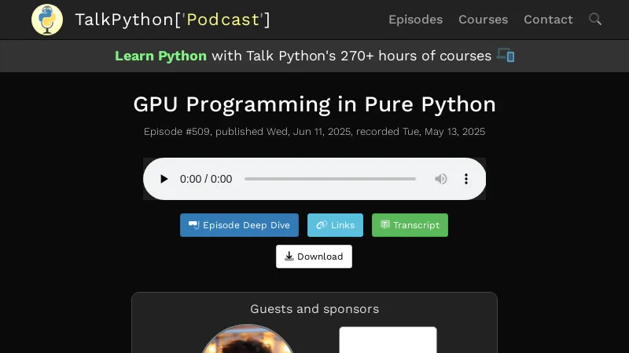The image size is (629, 353).
Task: Follow the green Learn Python link
Action: (160, 56)
